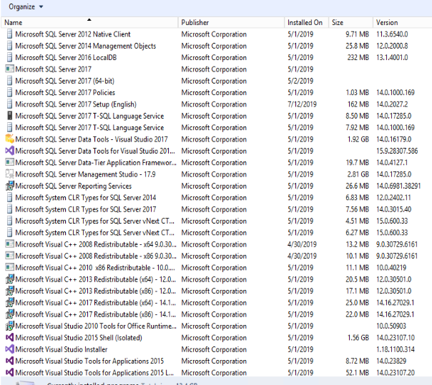The width and height of the screenshot is (432, 385).
Task: Click the 232 MB size value
Action: (x=358, y=58)
